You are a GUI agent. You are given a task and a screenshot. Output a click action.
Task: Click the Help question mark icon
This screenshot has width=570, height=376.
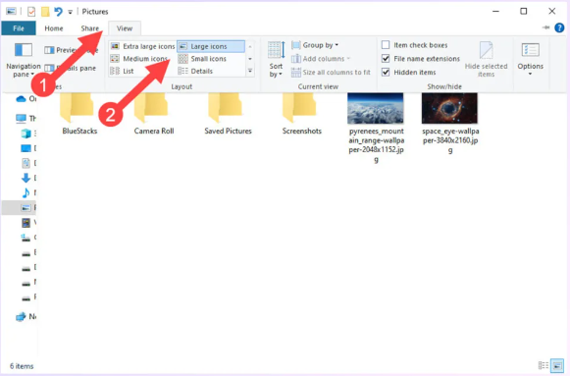coord(559,27)
